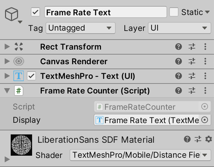The image size is (214, 167).
Task: Open help for Rect Transform component
Action: tap(179, 47)
